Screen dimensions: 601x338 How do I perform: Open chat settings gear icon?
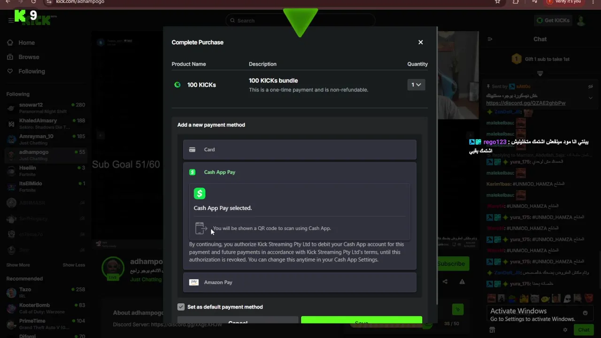pyautogui.click(x=565, y=330)
